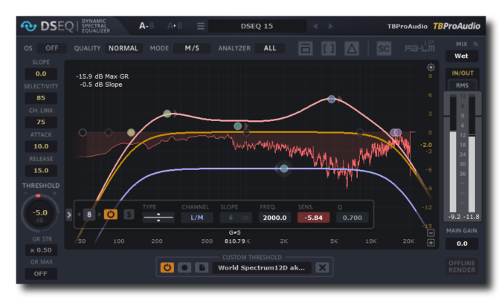Viewport: 502px width, 300px height.
Task: Click the filter SLOPE 6 dB field
Action: 236,218
